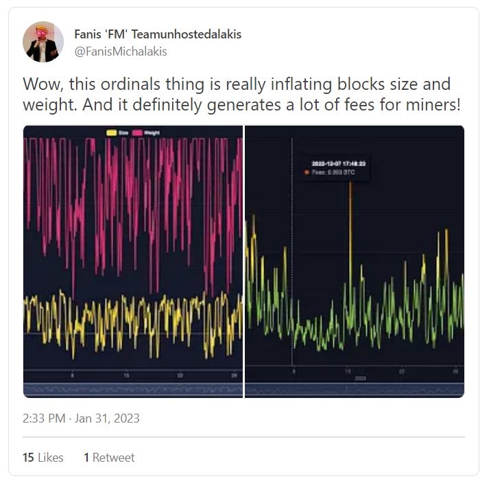
Task: View the 15 Likes list
Action: pos(43,458)
